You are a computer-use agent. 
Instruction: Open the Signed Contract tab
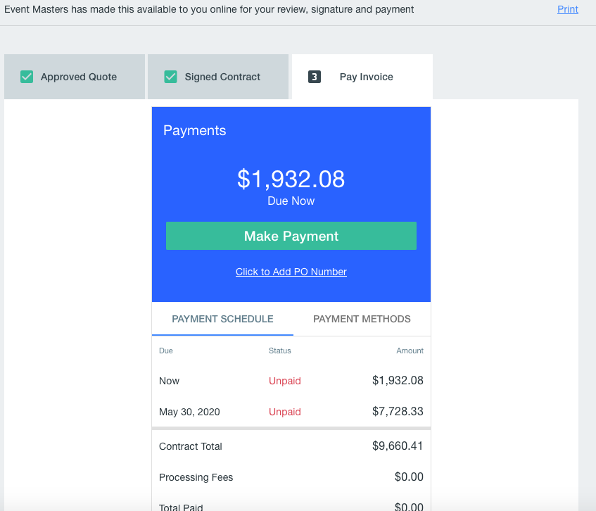click(x=218, y=77)
